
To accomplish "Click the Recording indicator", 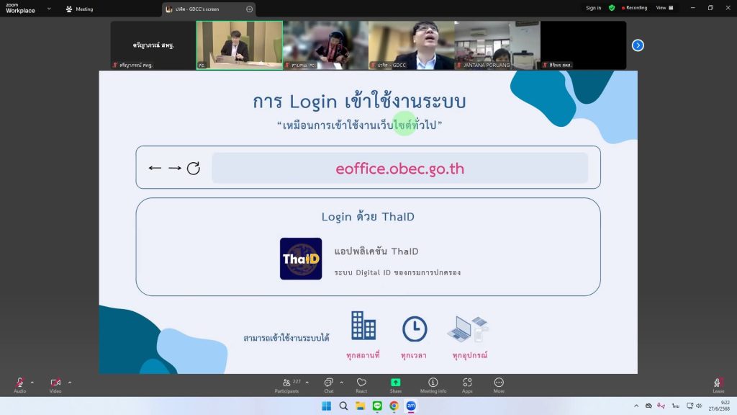I will point(635,8).
